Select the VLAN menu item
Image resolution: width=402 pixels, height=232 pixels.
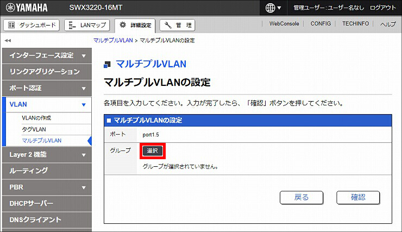tap(47, 104)
